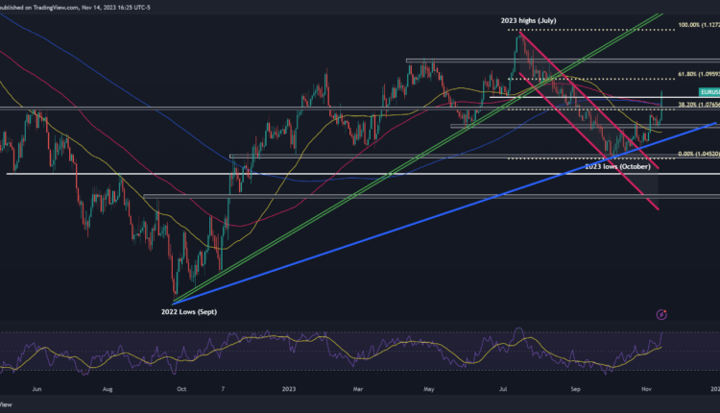Click the Oct label on time axis

[182, 391]
